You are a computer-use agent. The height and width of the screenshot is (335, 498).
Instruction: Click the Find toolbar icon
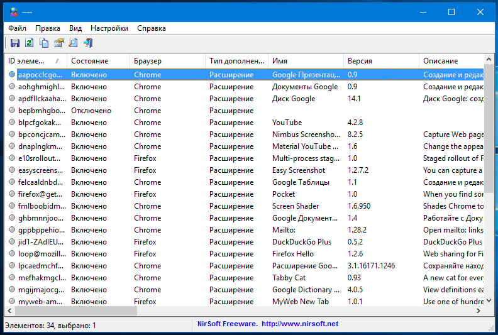click(74, 43)
